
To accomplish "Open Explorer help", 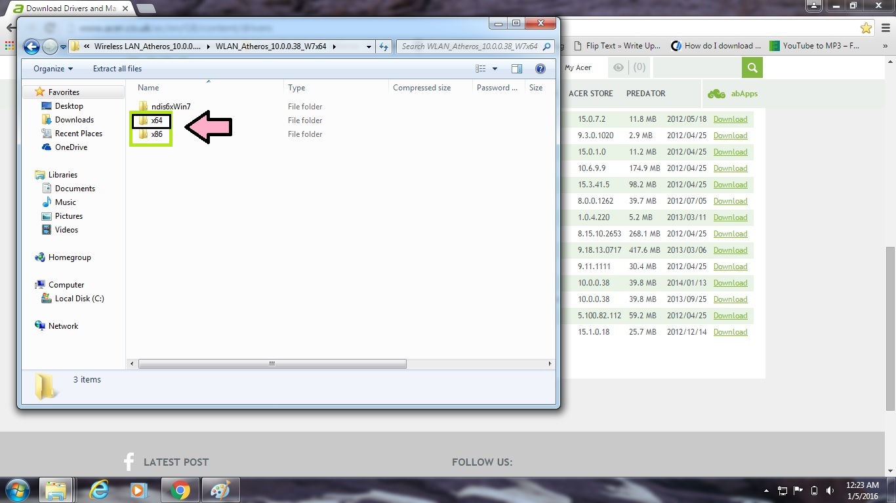I will [x=540, y=69].
